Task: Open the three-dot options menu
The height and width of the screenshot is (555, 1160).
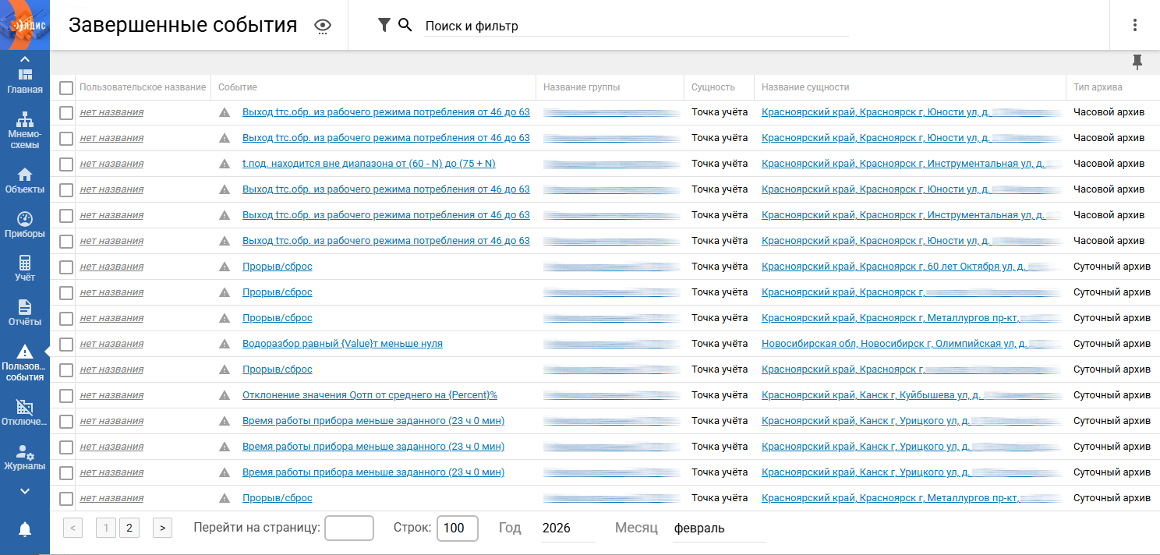Action: pyautogui.click(x=1134, y=25)
